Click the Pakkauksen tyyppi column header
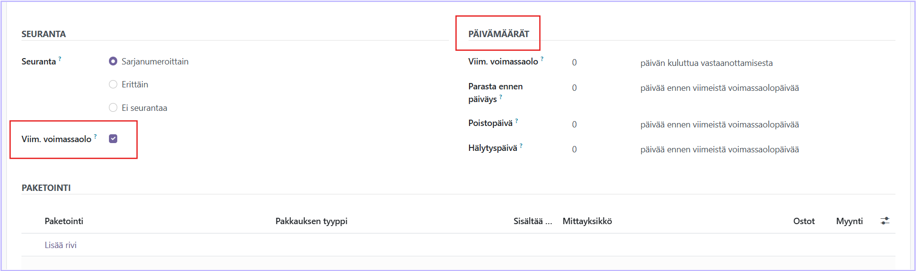916x271 pixels. [x=311, y=221]
